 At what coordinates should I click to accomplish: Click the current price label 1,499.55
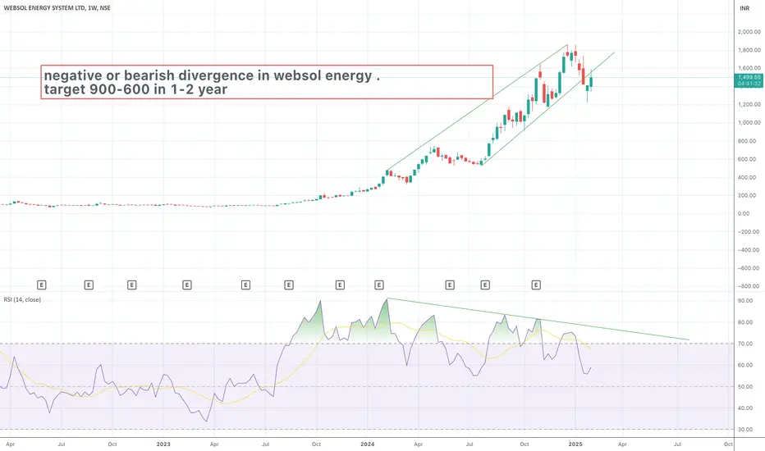[749, 80]
